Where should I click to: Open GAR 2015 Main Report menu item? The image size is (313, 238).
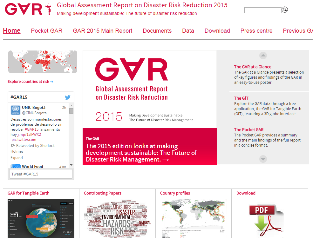103,31
